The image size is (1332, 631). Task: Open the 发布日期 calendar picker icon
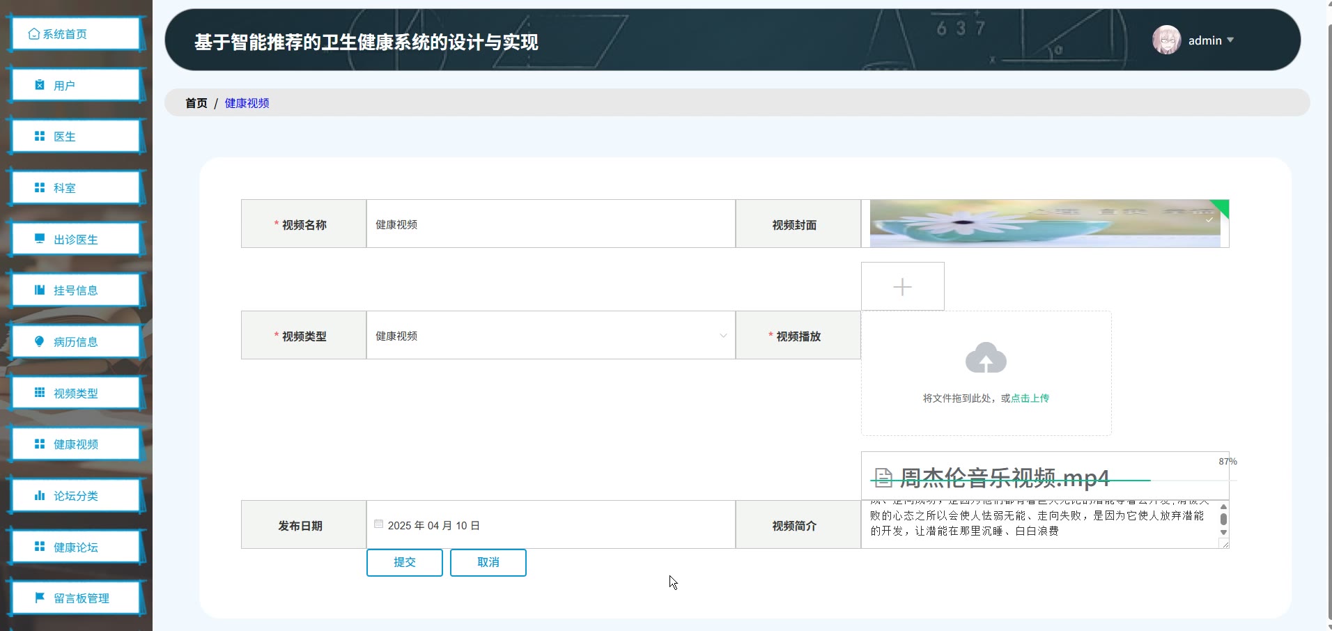pos(378,524)
